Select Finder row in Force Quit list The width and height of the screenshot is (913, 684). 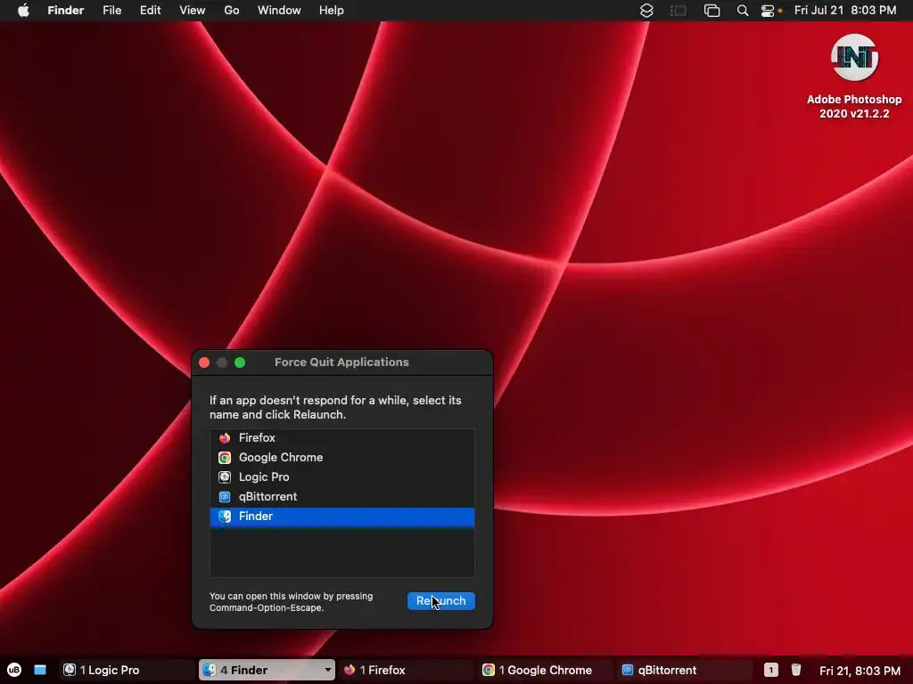coord(341,517)
